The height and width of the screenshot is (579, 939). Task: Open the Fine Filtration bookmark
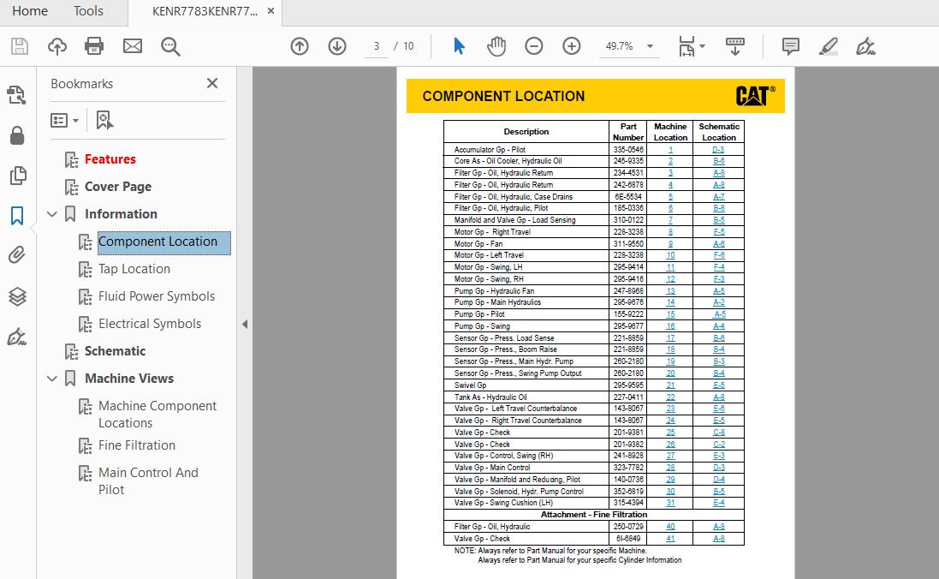[137, 445]
